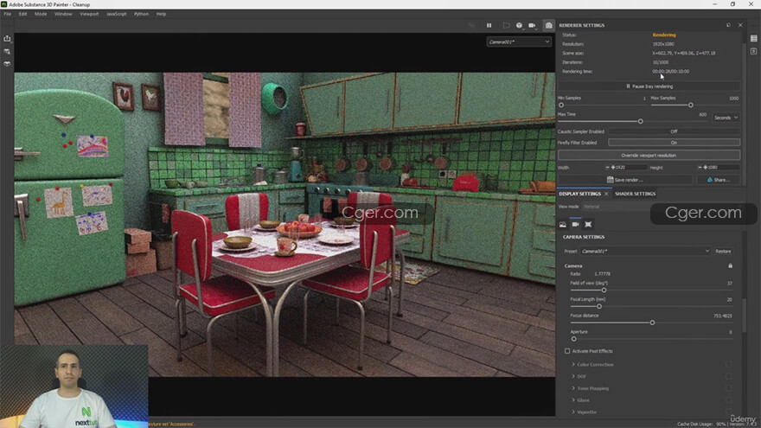Close the Display Settings tab

click(x=606, y=194)
